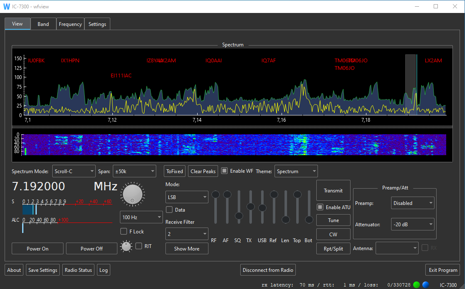Adjust the AF volume slider
Viewport: 465px width, 289px height.
point(227,194)
